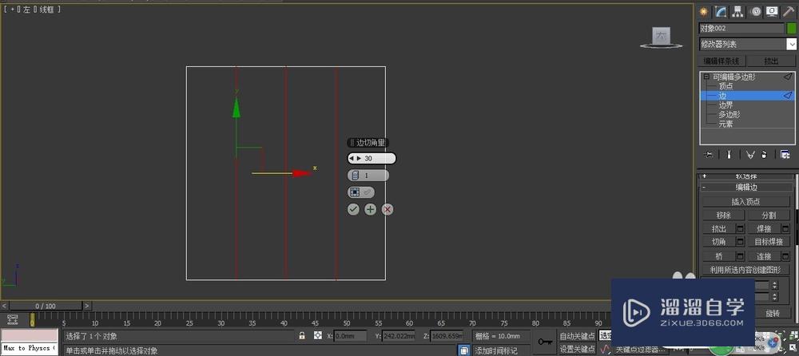Toggle the Selection Lock padlock icon
Viewport: 799px width, 356px height.
coord(302,335)
